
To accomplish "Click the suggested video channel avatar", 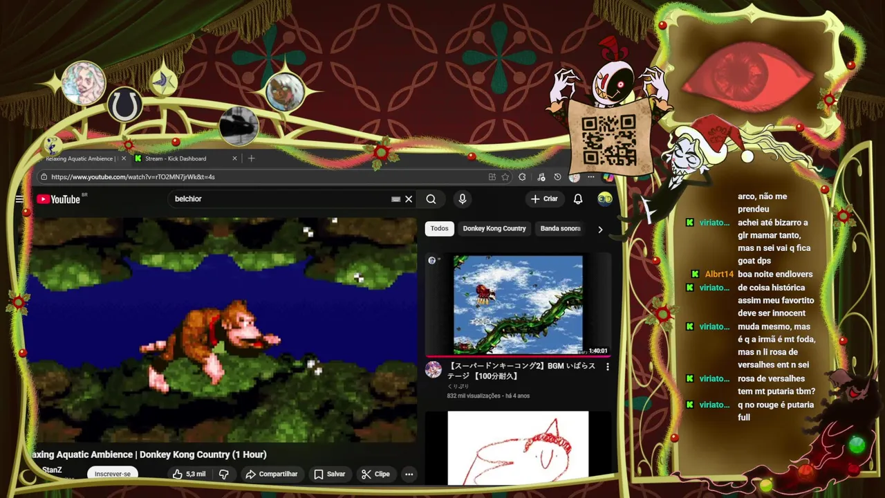I will pyautogui.click(x=434, y=369).
